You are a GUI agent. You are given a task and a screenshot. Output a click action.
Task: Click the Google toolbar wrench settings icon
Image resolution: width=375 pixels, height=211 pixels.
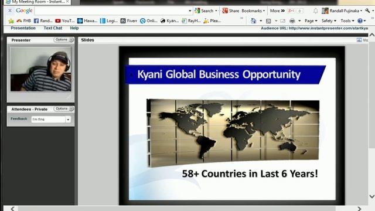367,11
